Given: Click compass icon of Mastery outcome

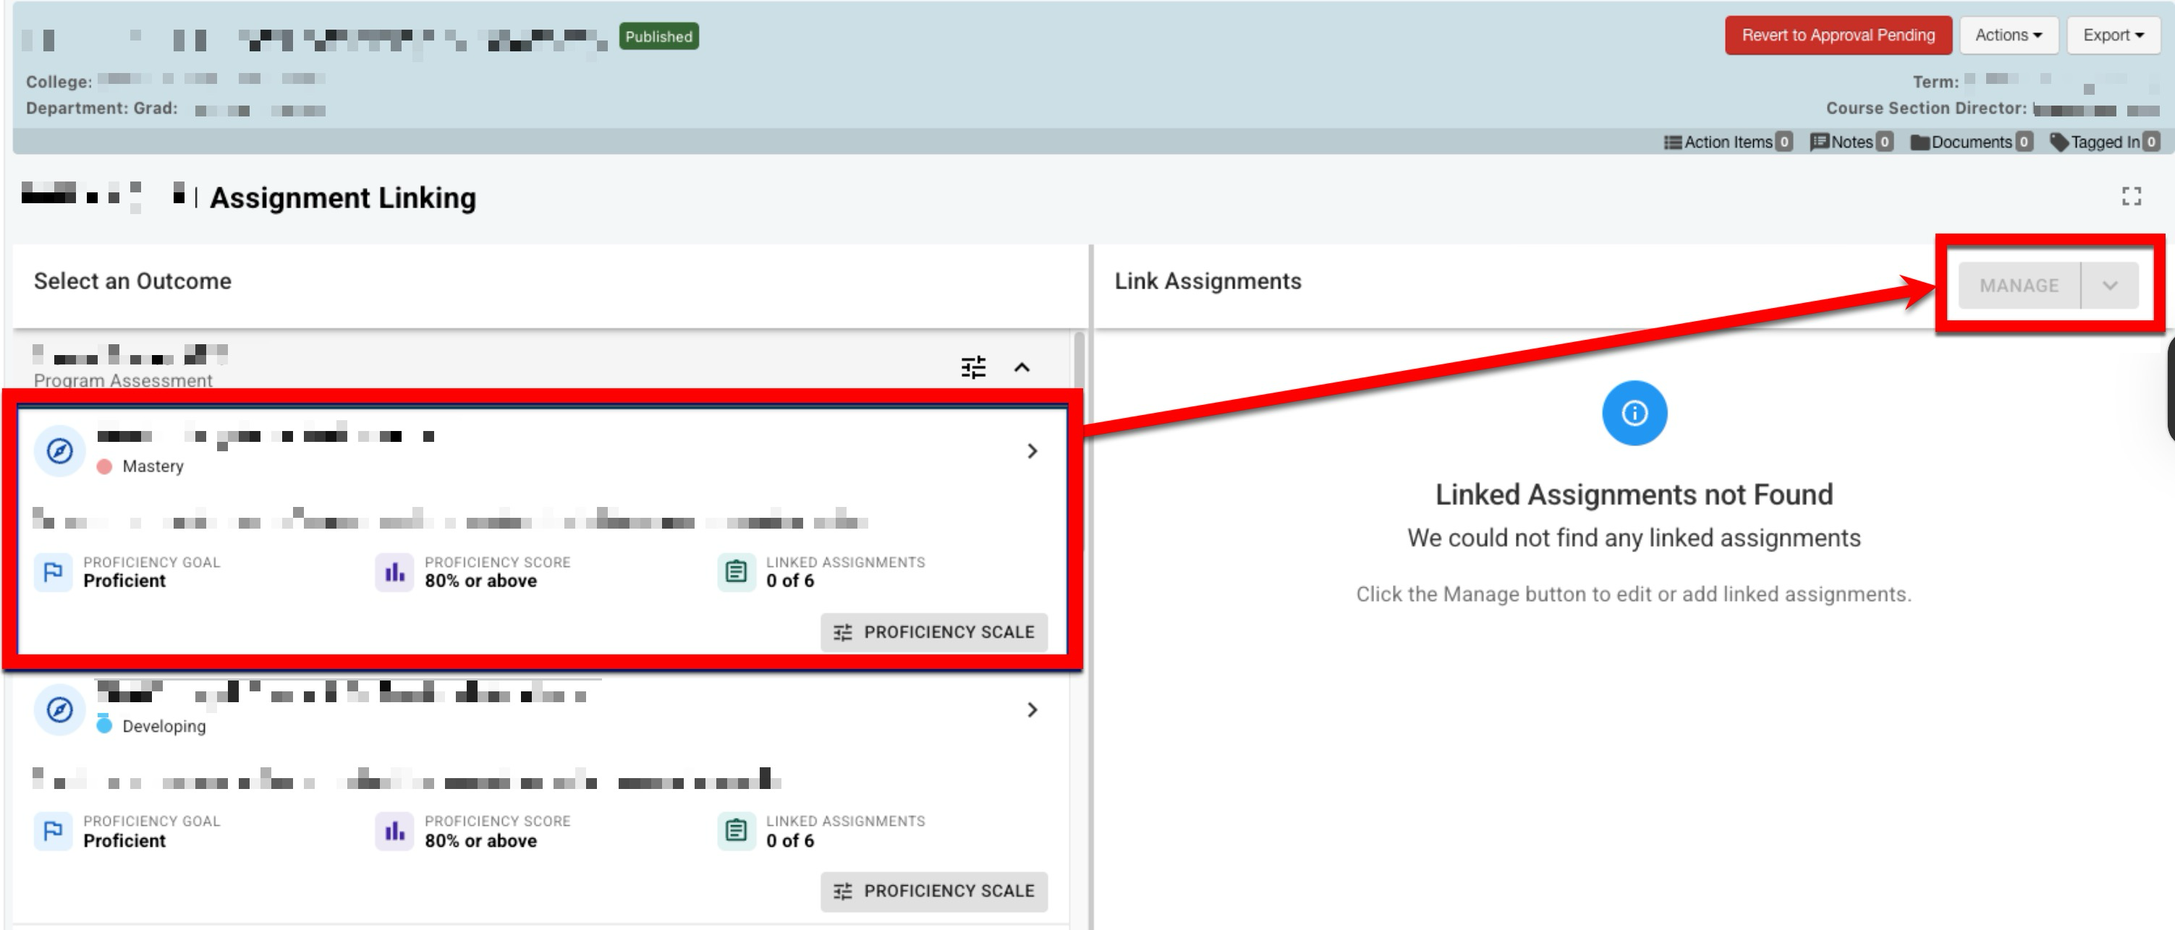Looking at the screenshot, I should pyautogui.click(x=59, y=451).
